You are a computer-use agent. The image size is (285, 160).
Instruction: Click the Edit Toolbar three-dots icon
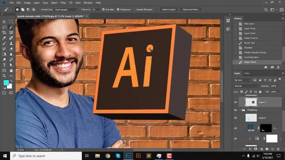(11, 76)
